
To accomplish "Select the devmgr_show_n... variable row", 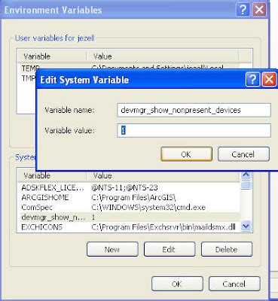I will click(128, 217).
